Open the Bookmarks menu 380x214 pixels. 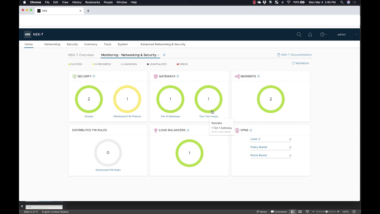pyautogui.click(x=93, y=2)
